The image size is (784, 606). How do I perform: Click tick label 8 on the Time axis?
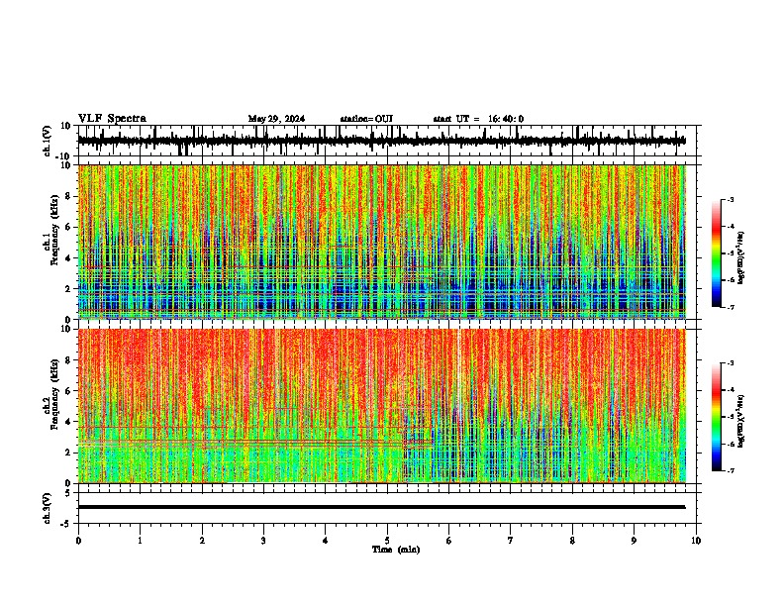click(572, 541)
